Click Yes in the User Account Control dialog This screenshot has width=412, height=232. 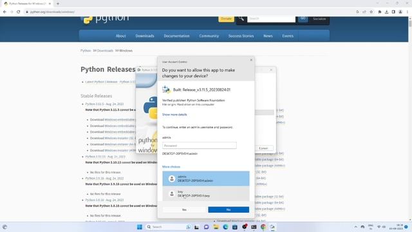[184, 209]
